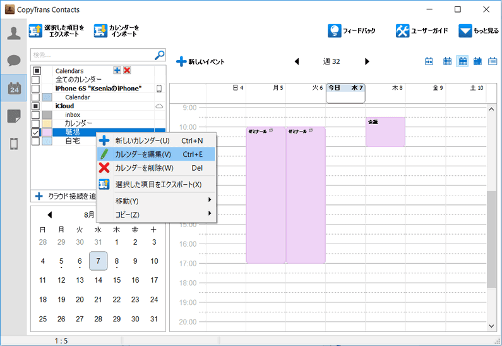Select August 31 in mini calendar

coord(154,319)
